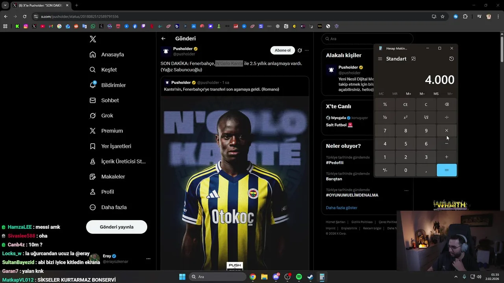This screenshot has width=504, height=283.
Task: Open new browser tab
Action: (x=76, y=6)
